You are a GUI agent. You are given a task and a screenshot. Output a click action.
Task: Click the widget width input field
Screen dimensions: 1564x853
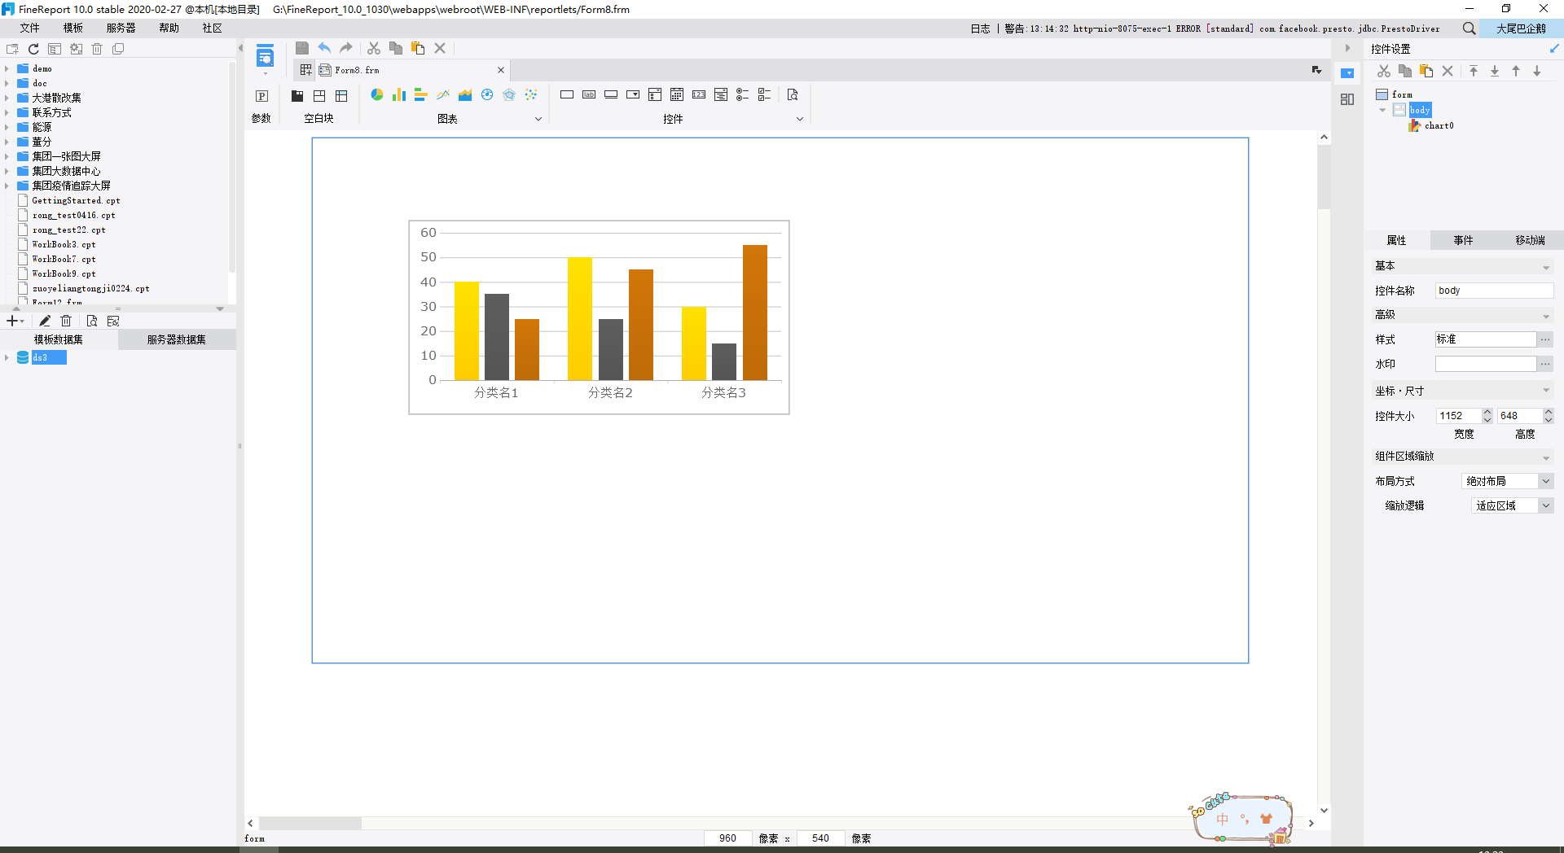1458,416
